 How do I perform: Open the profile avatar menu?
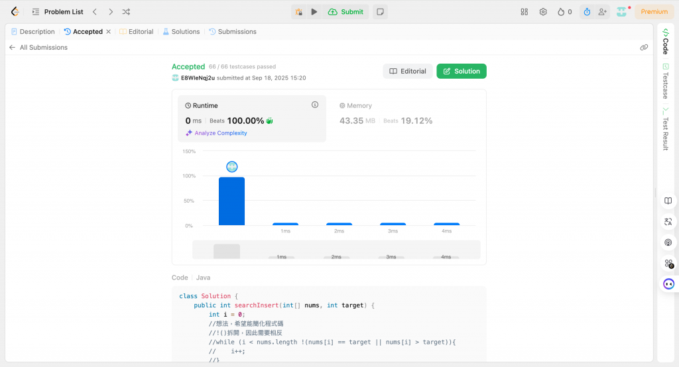point(621,12)
